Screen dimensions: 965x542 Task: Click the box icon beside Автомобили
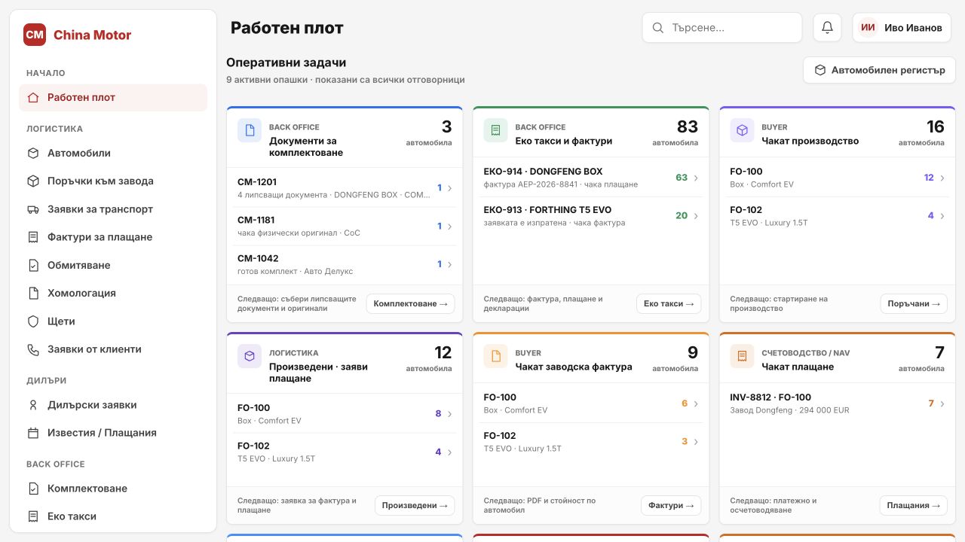[33, 153]
